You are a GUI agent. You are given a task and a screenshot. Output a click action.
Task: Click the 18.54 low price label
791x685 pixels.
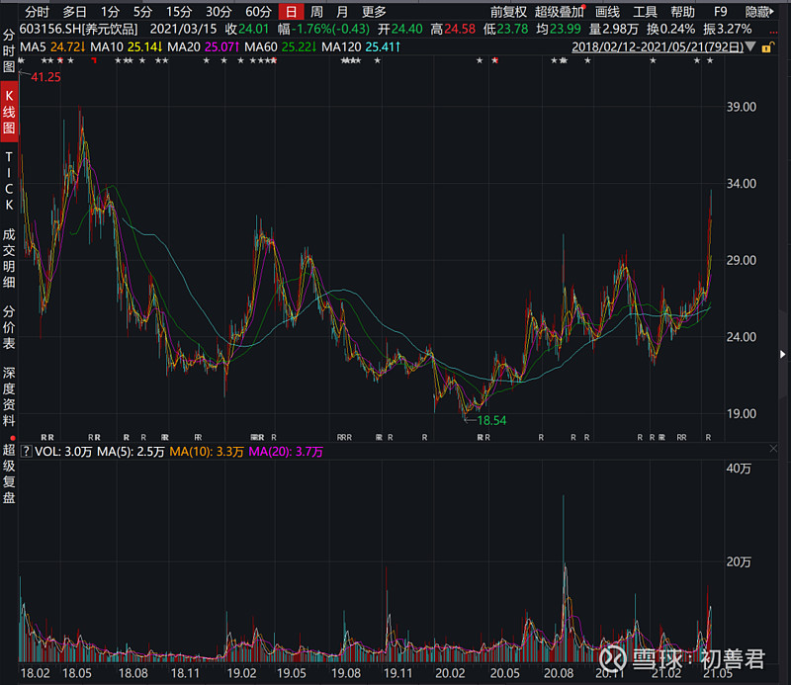[x=491, y=420]
